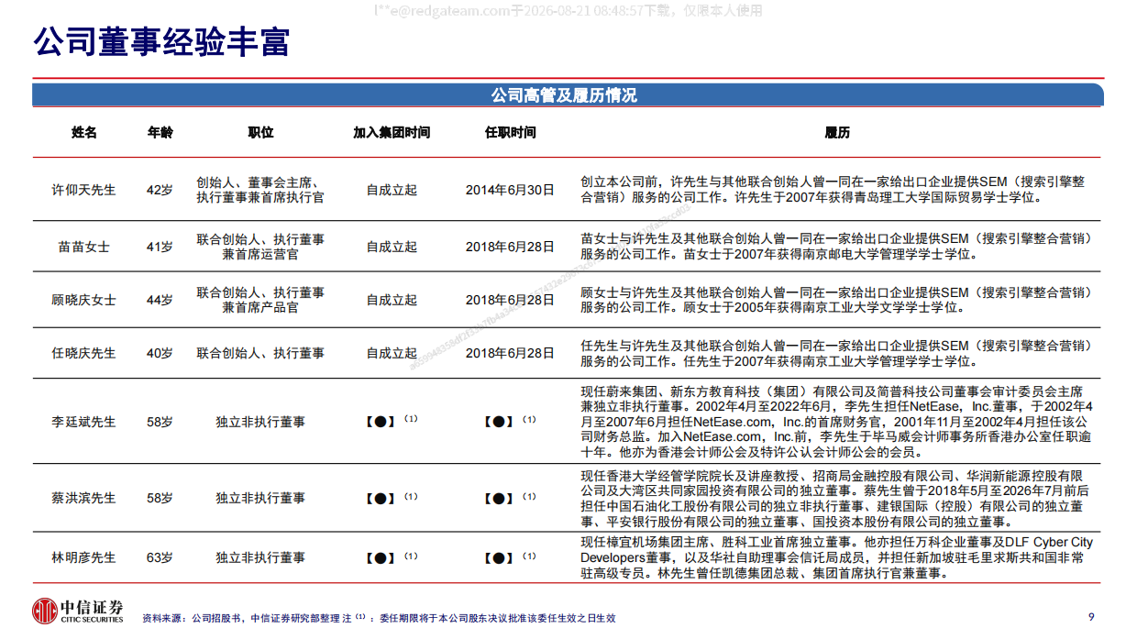Click 任晓庆先生's biography mentioning 管理学学士学位
1137x639 pixels.
[x=836, y=353]
